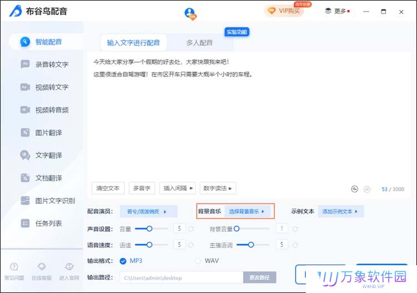Click the 任务列表 sidebar icon
Viewport: 417px width, 293px height.
click(x=25, y=224)
